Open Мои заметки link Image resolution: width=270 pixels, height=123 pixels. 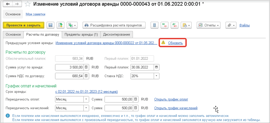pos(36,14)
